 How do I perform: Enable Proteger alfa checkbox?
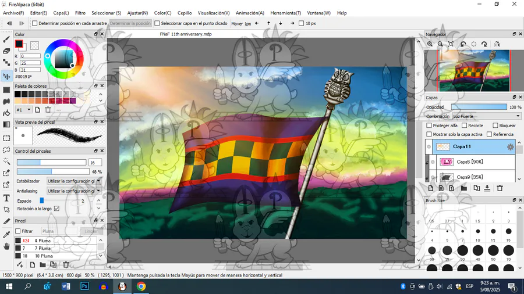pyautogui.click(x=429, y=126)
